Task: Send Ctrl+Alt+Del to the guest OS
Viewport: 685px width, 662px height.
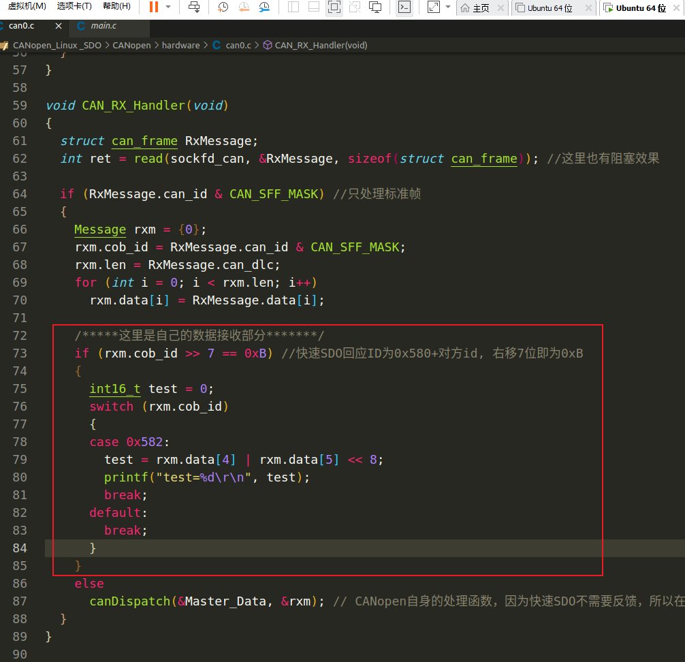Action: pos(195,7)
